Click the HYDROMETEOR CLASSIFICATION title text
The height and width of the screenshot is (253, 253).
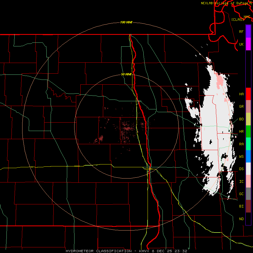point(99,251)
